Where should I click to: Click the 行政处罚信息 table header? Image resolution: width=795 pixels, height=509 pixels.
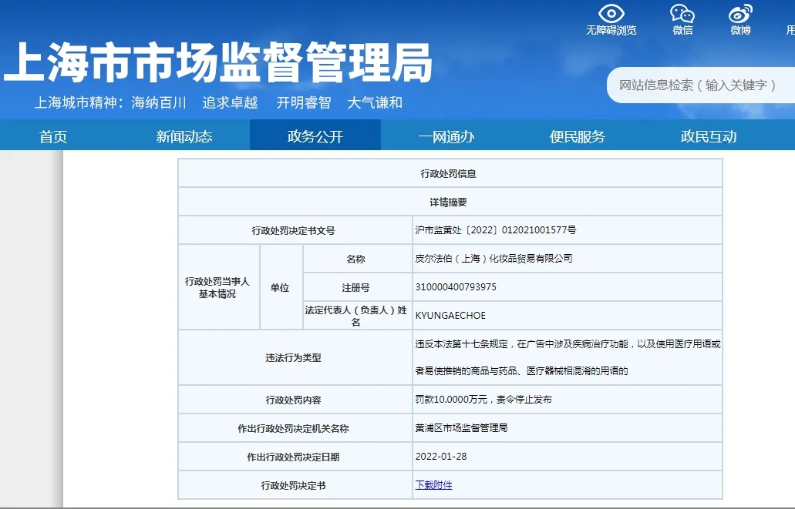coord(450,173)
